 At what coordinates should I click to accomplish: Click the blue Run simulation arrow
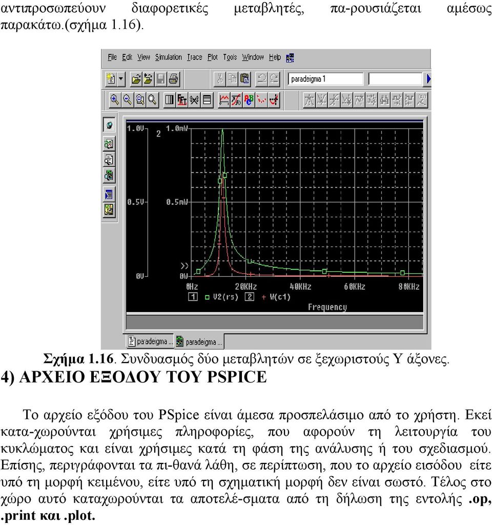coord(428,79)
